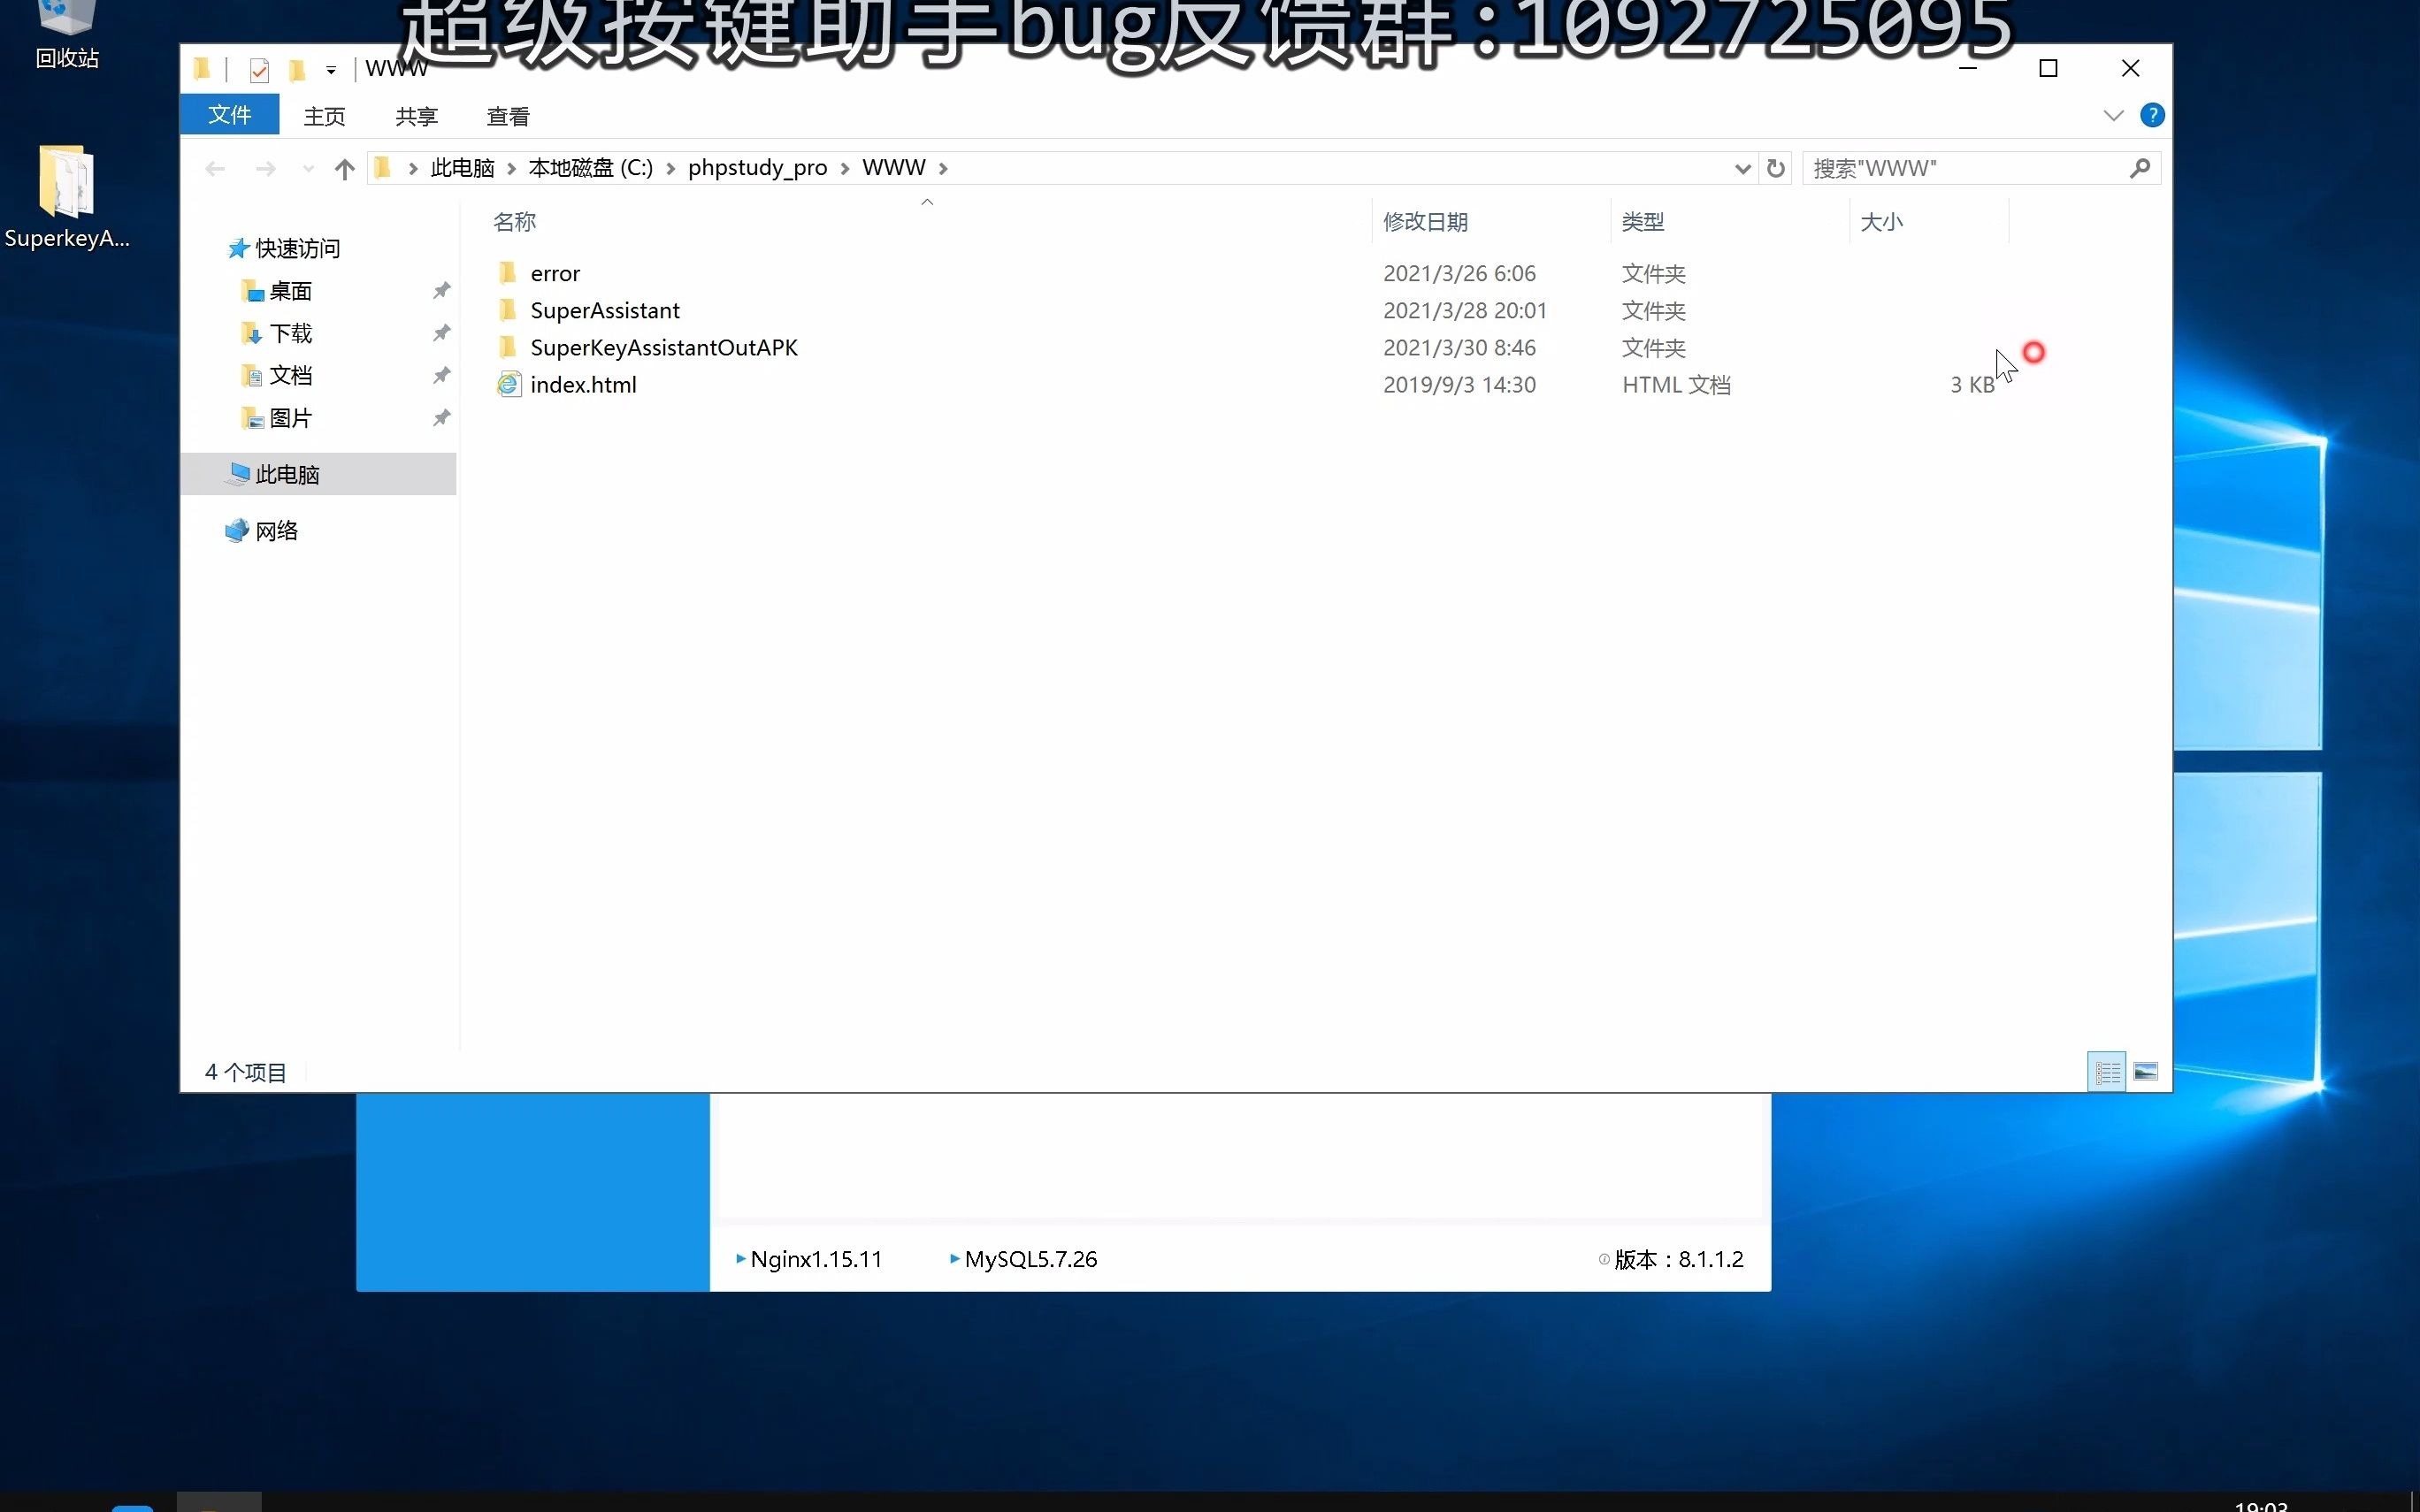2420x1512 pixels.
Task: Select 此电脑 in the navigation pane
Action: 318,474
